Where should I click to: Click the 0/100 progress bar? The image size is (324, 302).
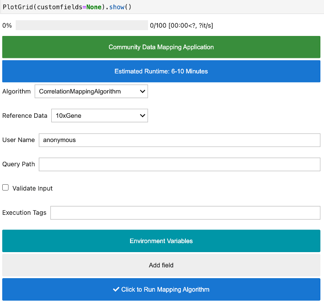82,25
